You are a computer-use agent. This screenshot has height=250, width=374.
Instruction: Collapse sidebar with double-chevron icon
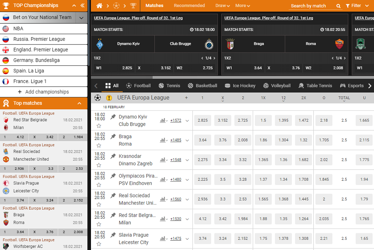[x=83, y=5]
